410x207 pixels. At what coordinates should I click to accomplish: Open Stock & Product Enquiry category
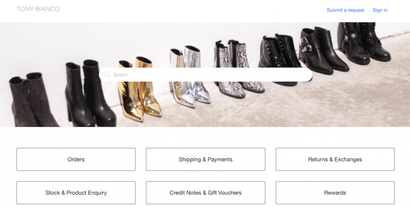[x=76, y=193]
